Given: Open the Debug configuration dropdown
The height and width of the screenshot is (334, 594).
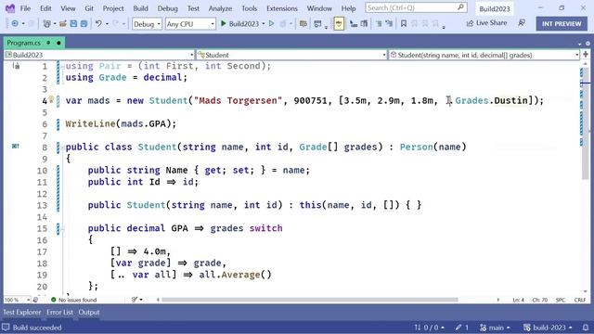Looking at the screenshot, I should [x=147, y=24].
